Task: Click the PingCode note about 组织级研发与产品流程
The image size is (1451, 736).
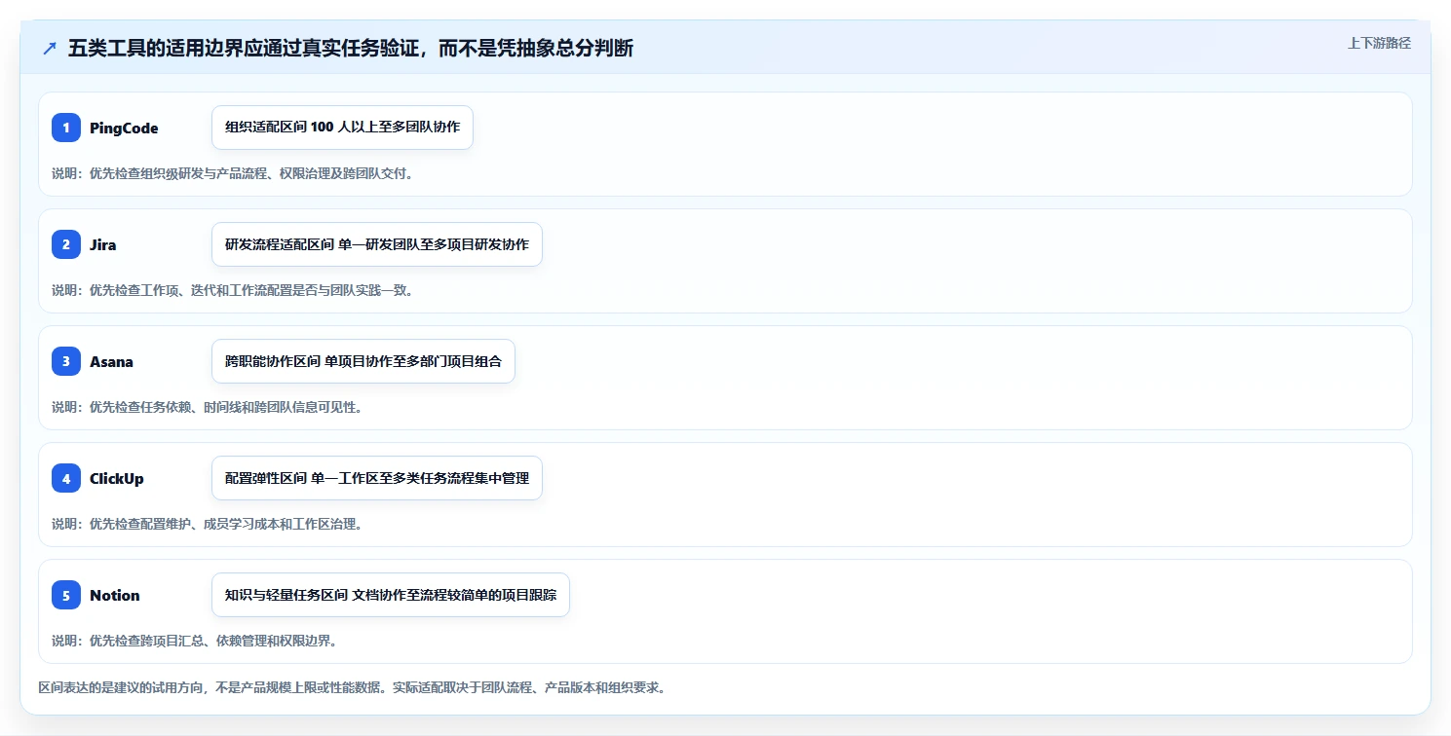Action: point(233,173)
